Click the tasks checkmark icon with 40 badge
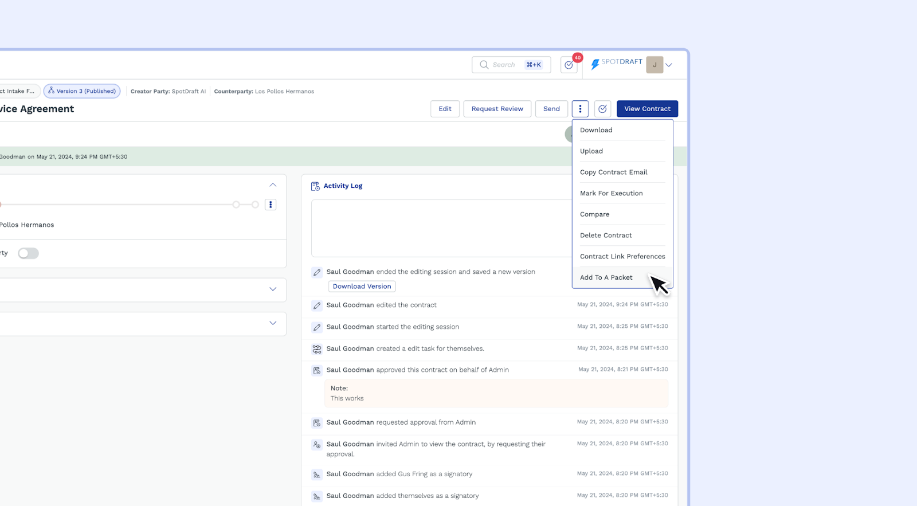This screenshot has width=917, height=506. (569, 65)
